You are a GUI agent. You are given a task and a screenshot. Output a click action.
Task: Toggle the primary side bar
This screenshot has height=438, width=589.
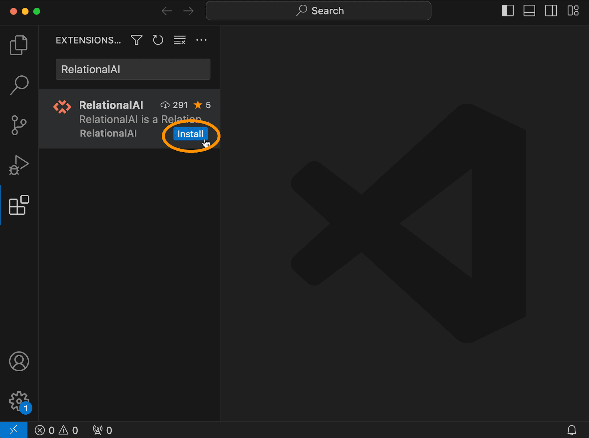pyautogui.click(x=508, y=11)
